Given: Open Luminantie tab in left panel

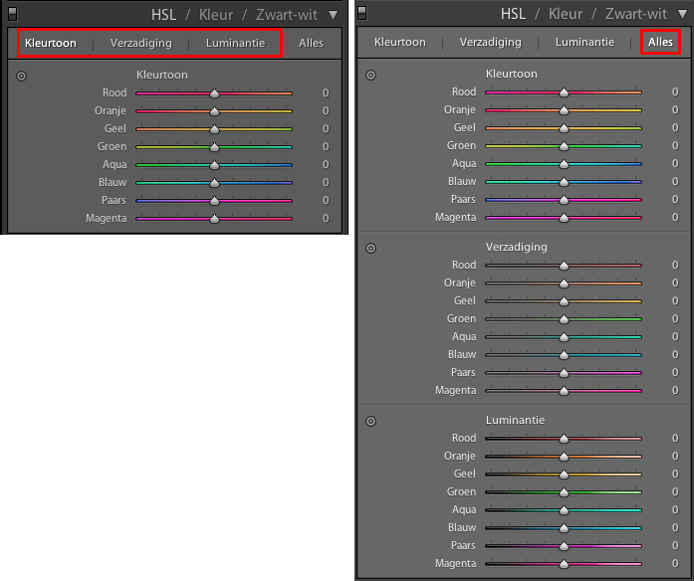Looking at the screenshot, I should [x=235, y=43].
